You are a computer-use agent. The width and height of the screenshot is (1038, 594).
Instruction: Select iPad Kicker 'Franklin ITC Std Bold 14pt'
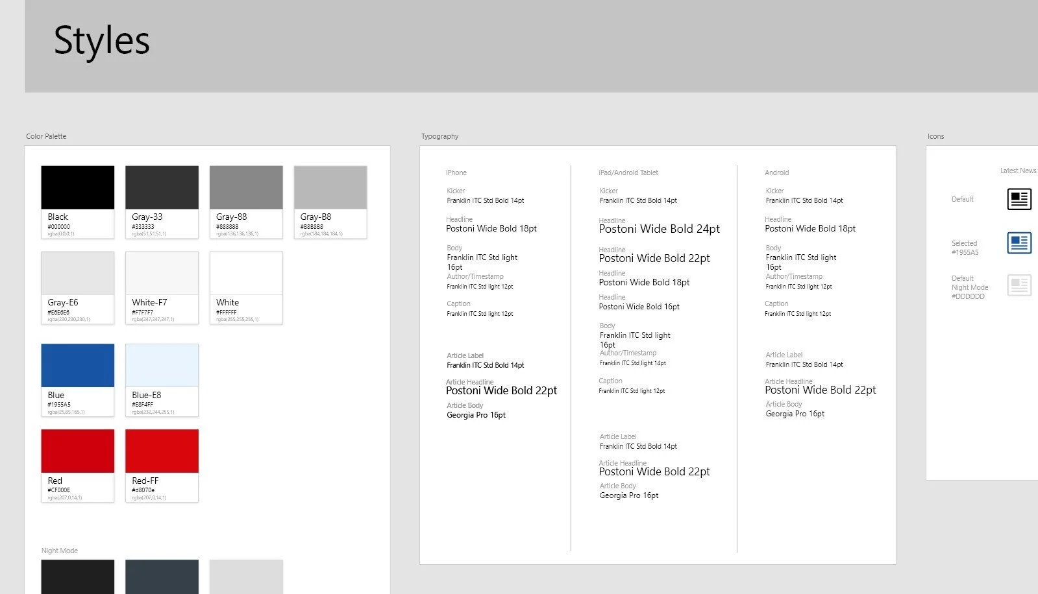638,200
